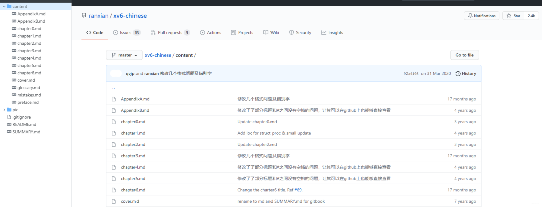Select .gitignore in sidebar tree
This screenshot has width=542, height=207.
click(x=22, y=117)
